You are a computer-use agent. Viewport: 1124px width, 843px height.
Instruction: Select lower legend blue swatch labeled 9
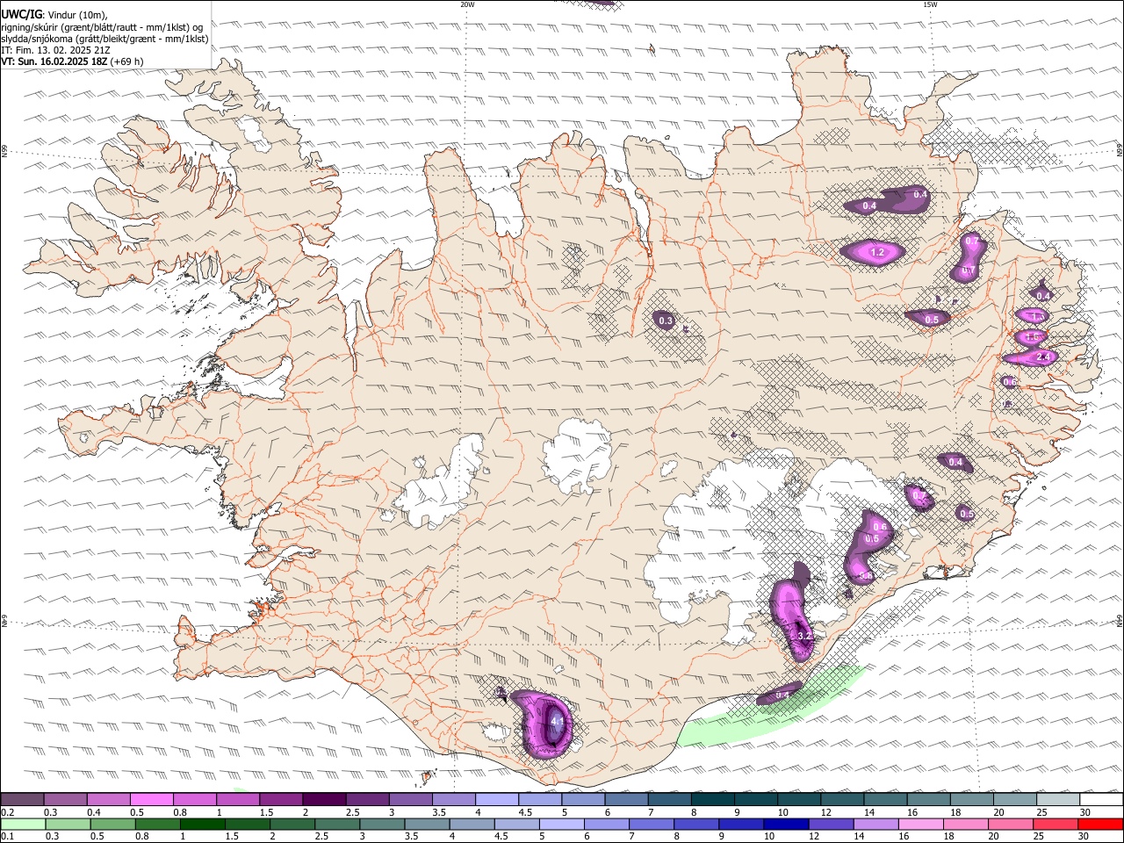tap(740, 824)
